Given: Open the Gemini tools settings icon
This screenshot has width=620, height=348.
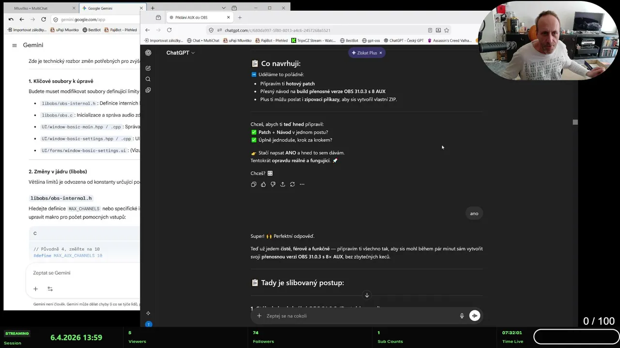Looking at the screenshot, I should pos(50,289).
